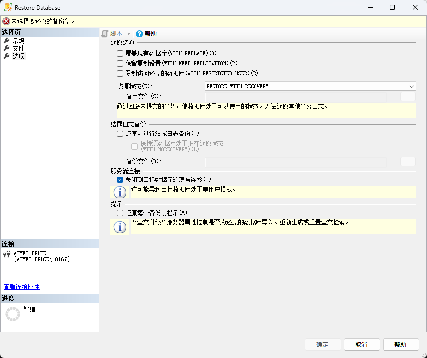427x358 pixels.
Task: Click the script icon in the toolbar
Action: [105, 33]
